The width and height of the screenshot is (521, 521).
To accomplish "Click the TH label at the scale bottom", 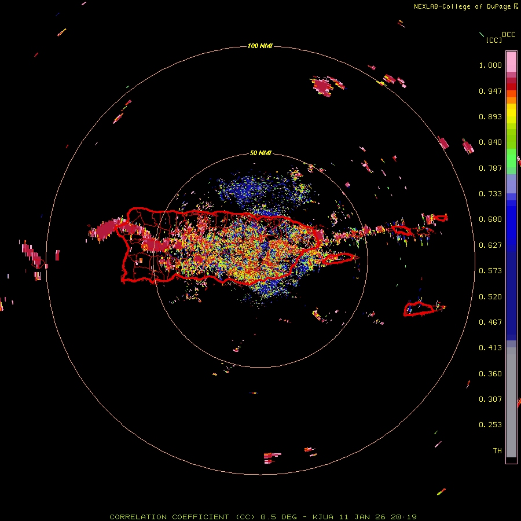I will pos(497,451).
